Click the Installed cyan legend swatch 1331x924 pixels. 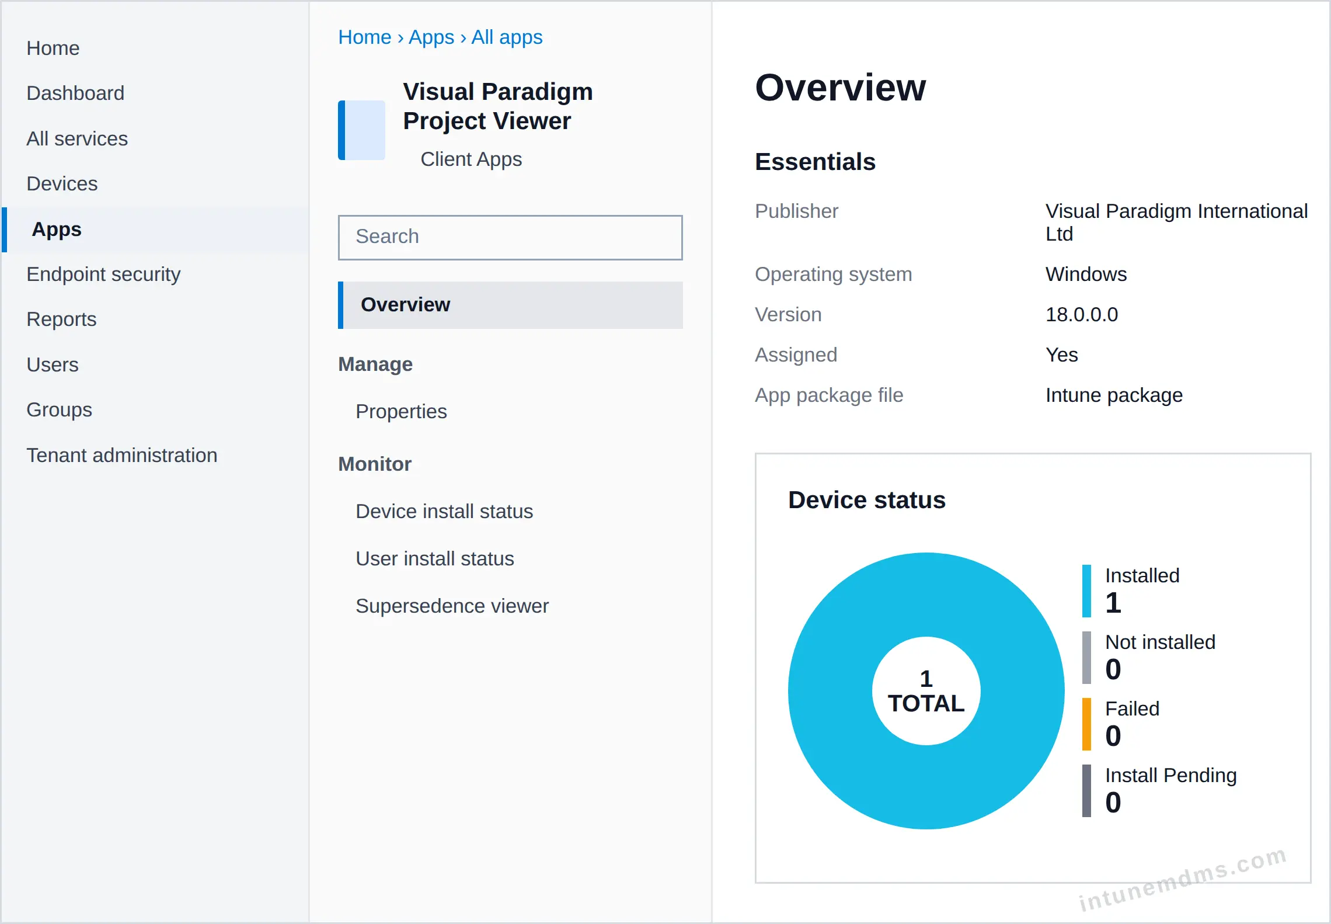pyautogui.click(x=1086, y=591)
